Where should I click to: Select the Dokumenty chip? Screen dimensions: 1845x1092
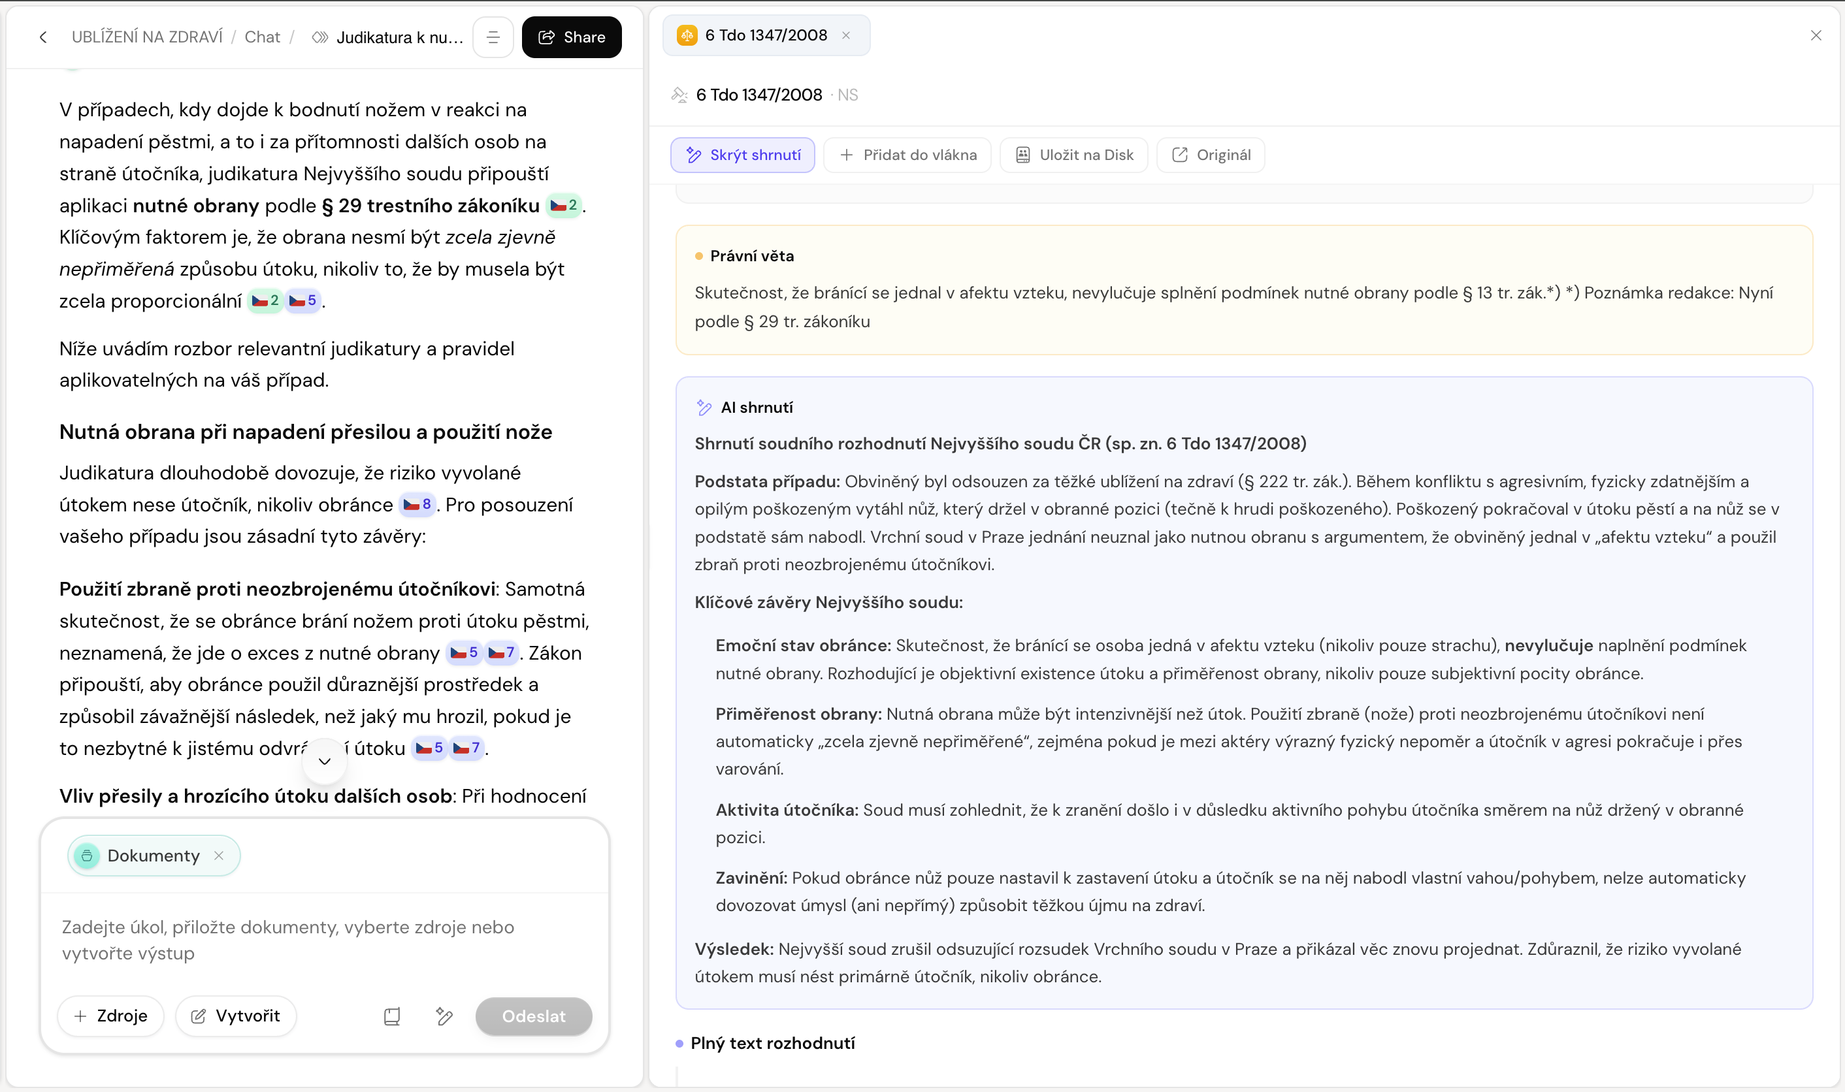[153, 856]
